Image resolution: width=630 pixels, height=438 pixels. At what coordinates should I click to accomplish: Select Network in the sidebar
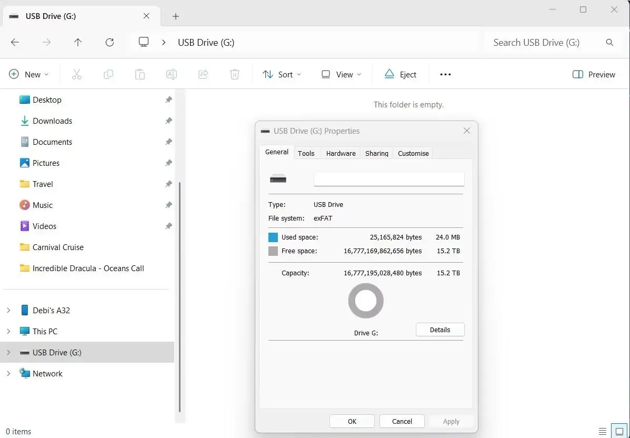tap(41, 373)
